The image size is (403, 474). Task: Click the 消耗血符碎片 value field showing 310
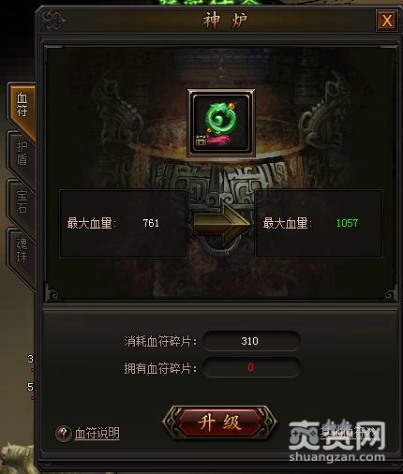coord(251,341)
